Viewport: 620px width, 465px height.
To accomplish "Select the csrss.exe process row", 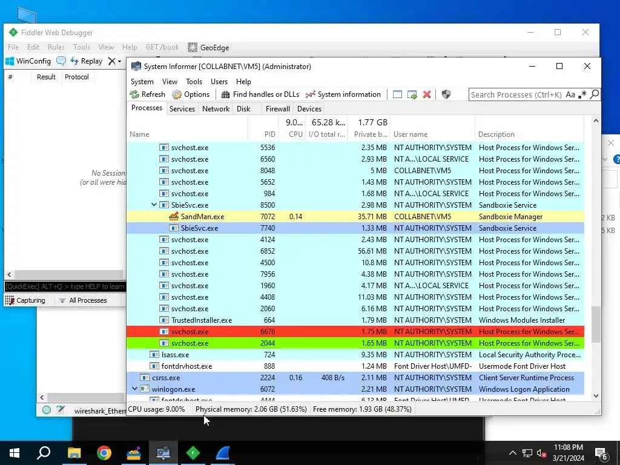I will (x=355, y=378).
